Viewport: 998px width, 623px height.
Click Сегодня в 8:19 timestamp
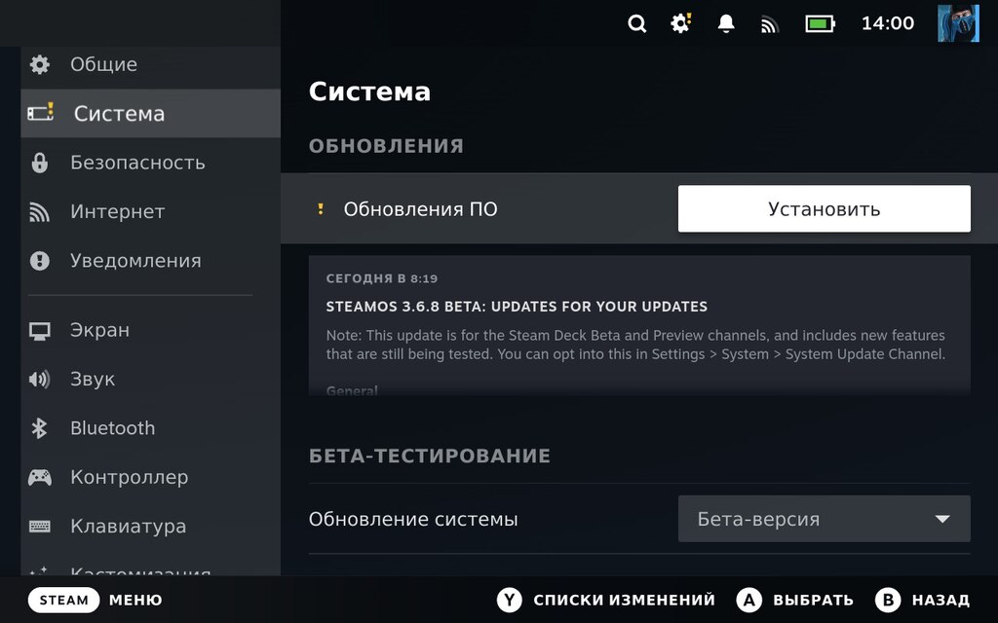coord(382,278)
